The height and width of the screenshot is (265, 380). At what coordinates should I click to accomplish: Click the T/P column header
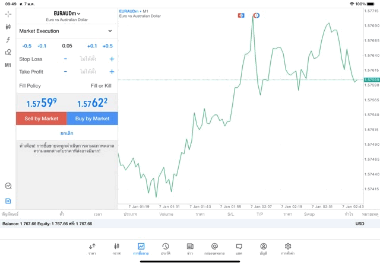coord(260,214)
